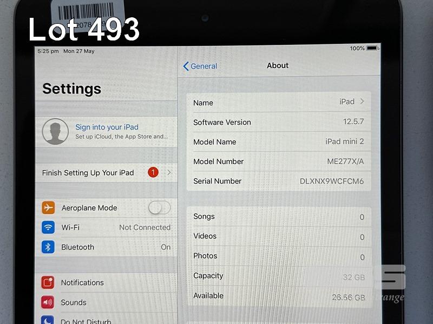Tap the orange Aeroplane Mode icon
This screenshot has height=324, width=433.
pyautogui.click(x=49, y=208)
